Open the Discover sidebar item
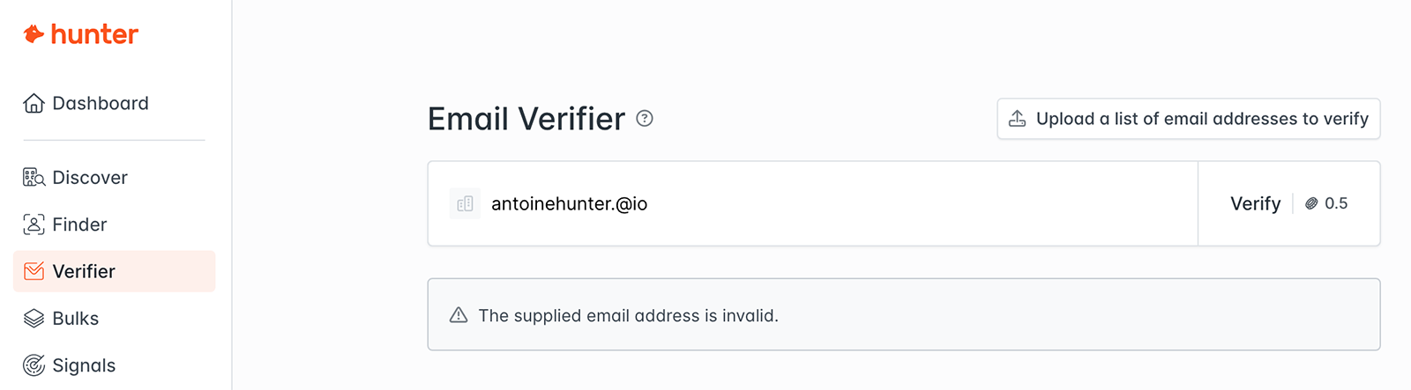 click(x=90, y=178)
